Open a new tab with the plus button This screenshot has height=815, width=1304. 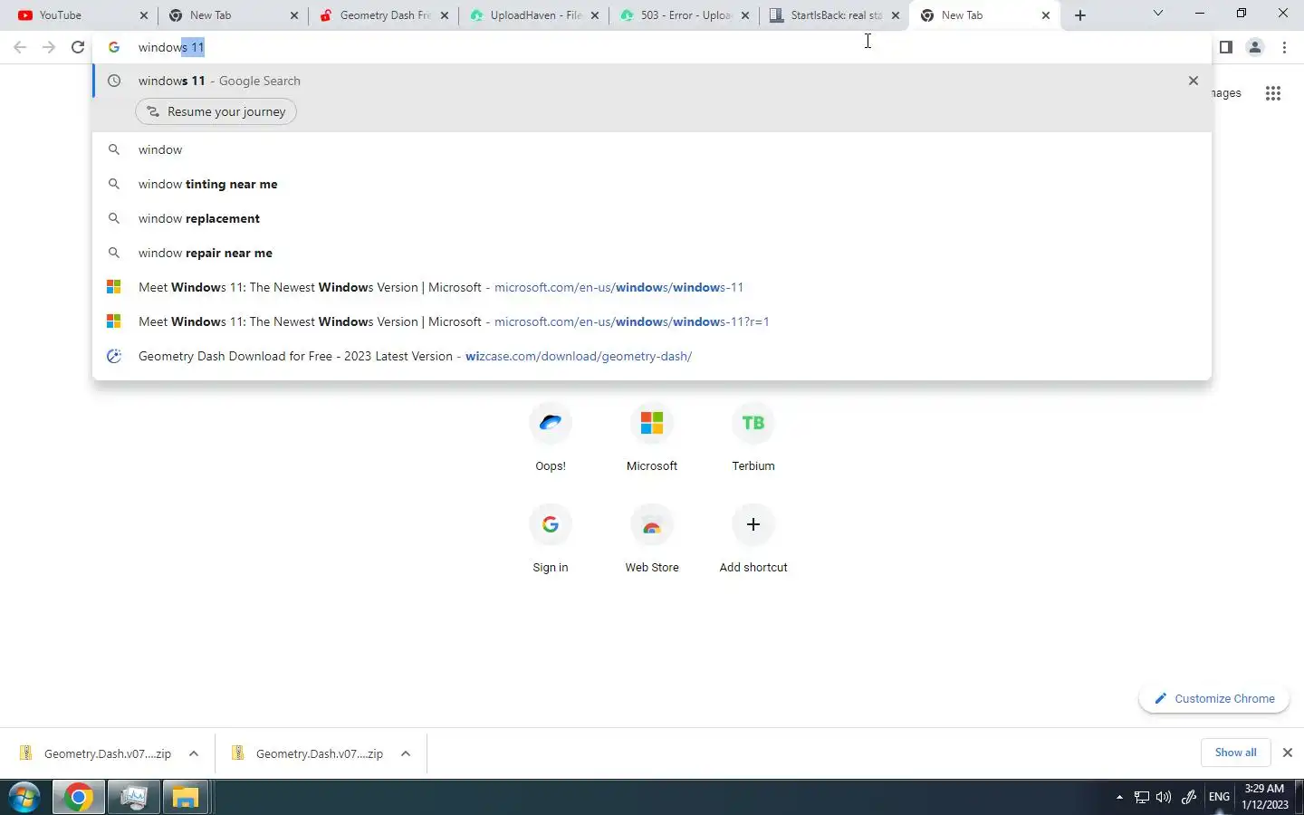[x=1079, y=15]
